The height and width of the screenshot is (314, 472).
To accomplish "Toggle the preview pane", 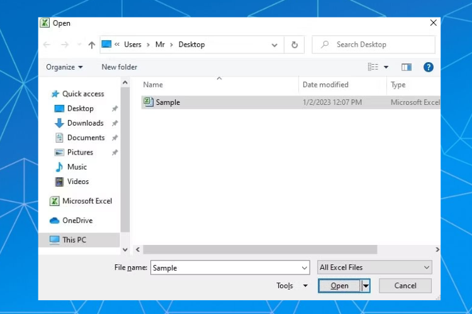I will coord(407,67).
